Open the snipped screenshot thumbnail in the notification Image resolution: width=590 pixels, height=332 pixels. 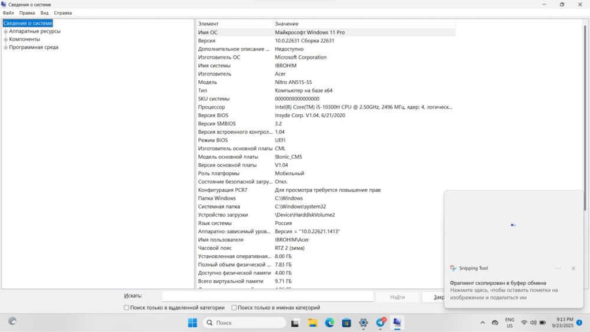(514, 225)
